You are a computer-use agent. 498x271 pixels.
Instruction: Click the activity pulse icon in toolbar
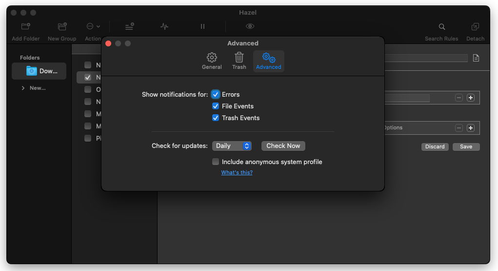click(x=164, y=26)
